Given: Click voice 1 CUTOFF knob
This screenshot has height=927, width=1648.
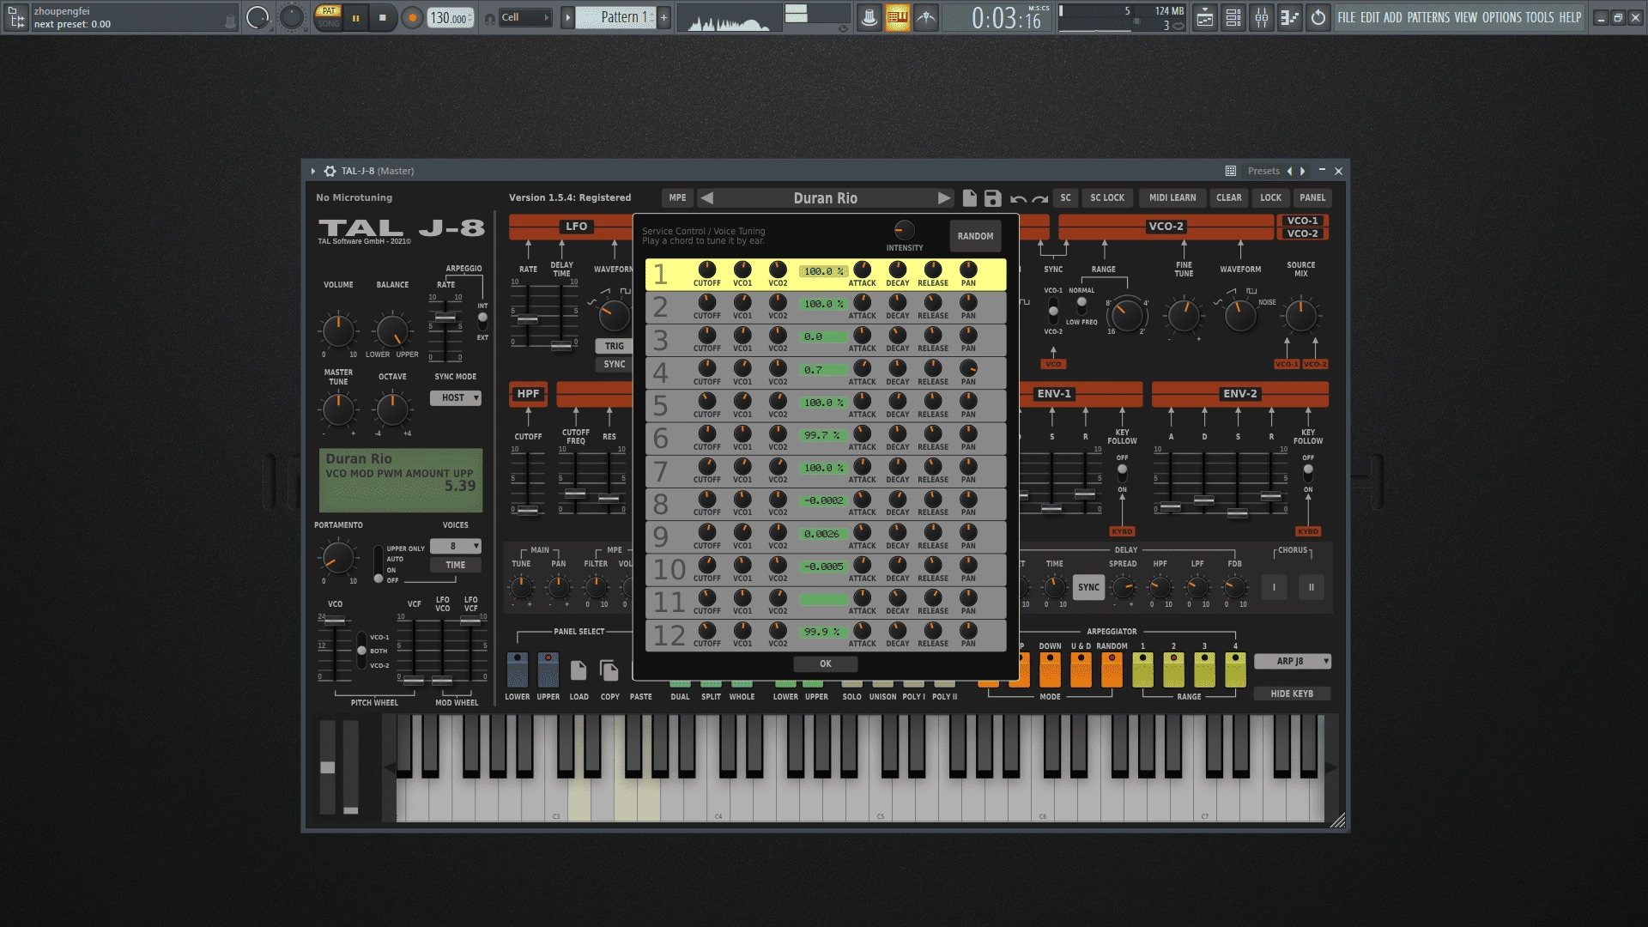Looking at the screenshot, I should [706, 270].
